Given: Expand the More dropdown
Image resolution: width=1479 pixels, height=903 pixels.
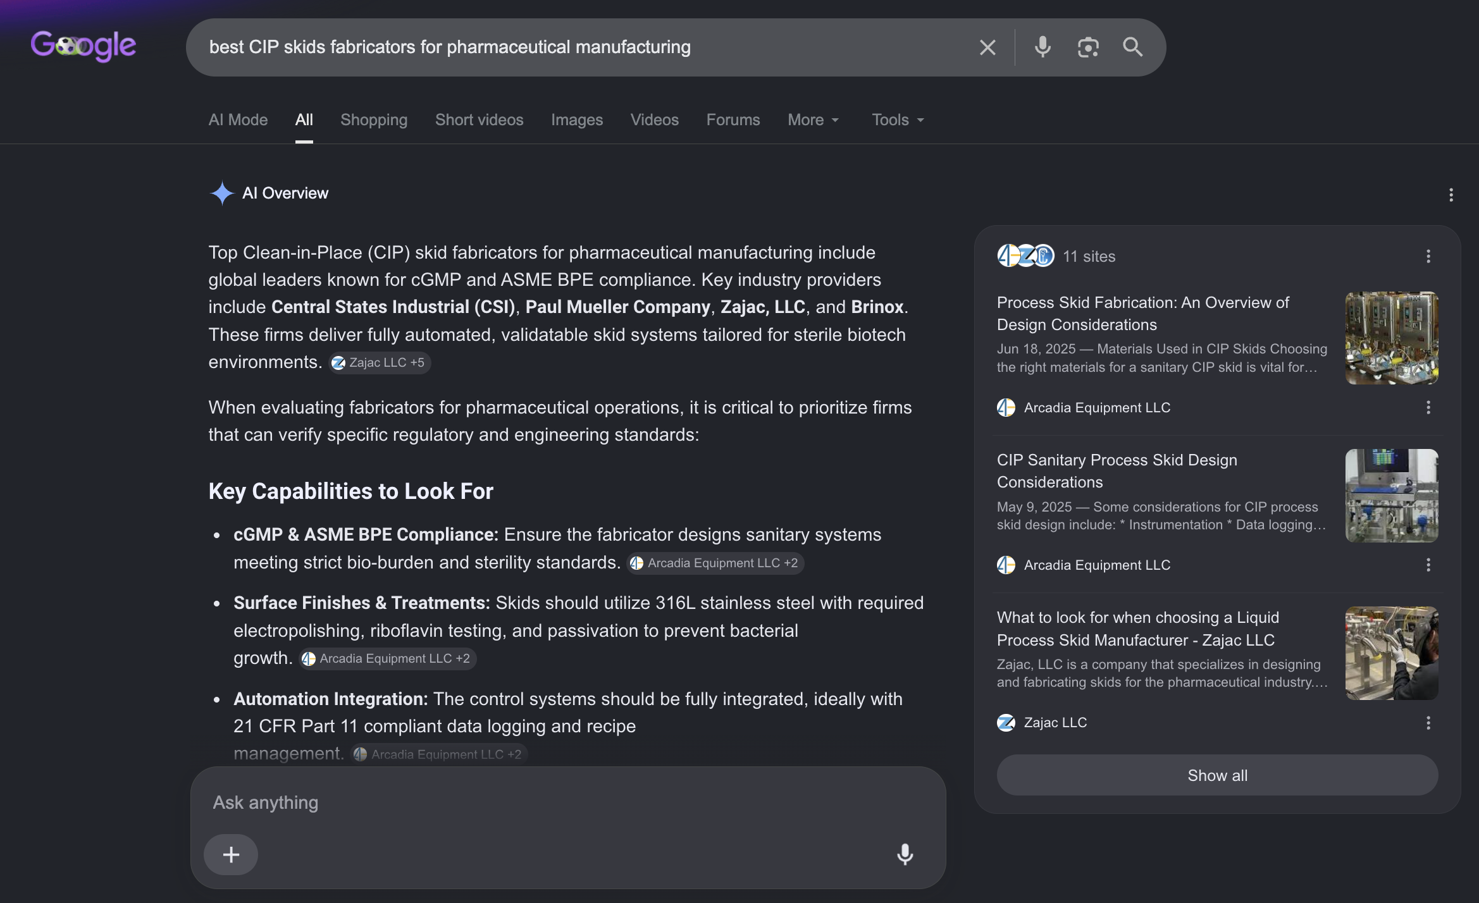Looking at the screenshot, I should pos(814,120).
